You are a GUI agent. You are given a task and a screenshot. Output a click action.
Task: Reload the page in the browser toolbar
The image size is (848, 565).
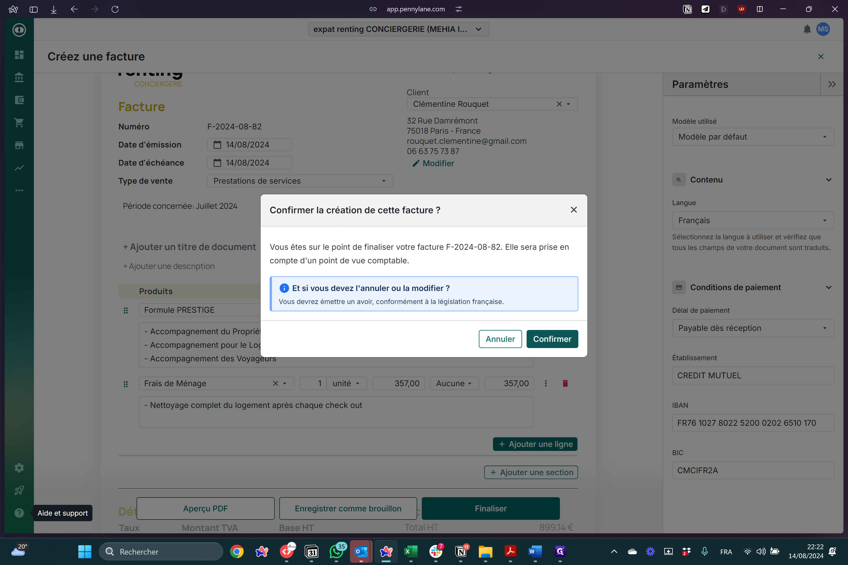(115, 9)
